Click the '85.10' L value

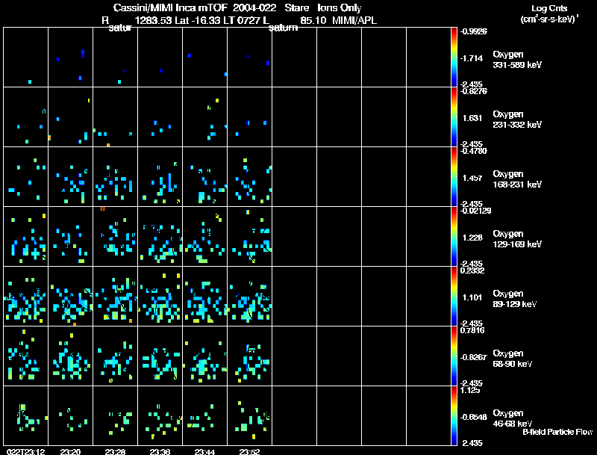pos(313,20)
